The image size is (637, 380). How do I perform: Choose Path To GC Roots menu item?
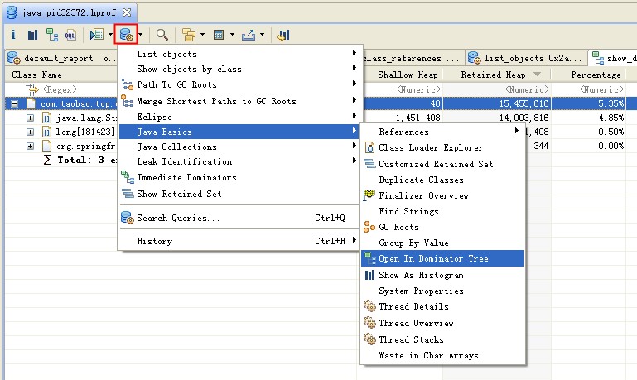(x=176, y=84)
